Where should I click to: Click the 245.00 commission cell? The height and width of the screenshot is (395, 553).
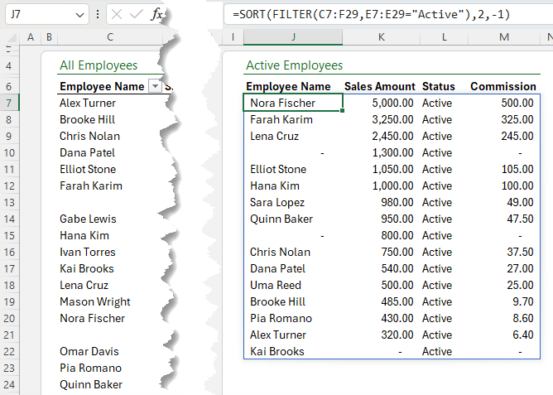pyautogui.click(x=504, y=136)
